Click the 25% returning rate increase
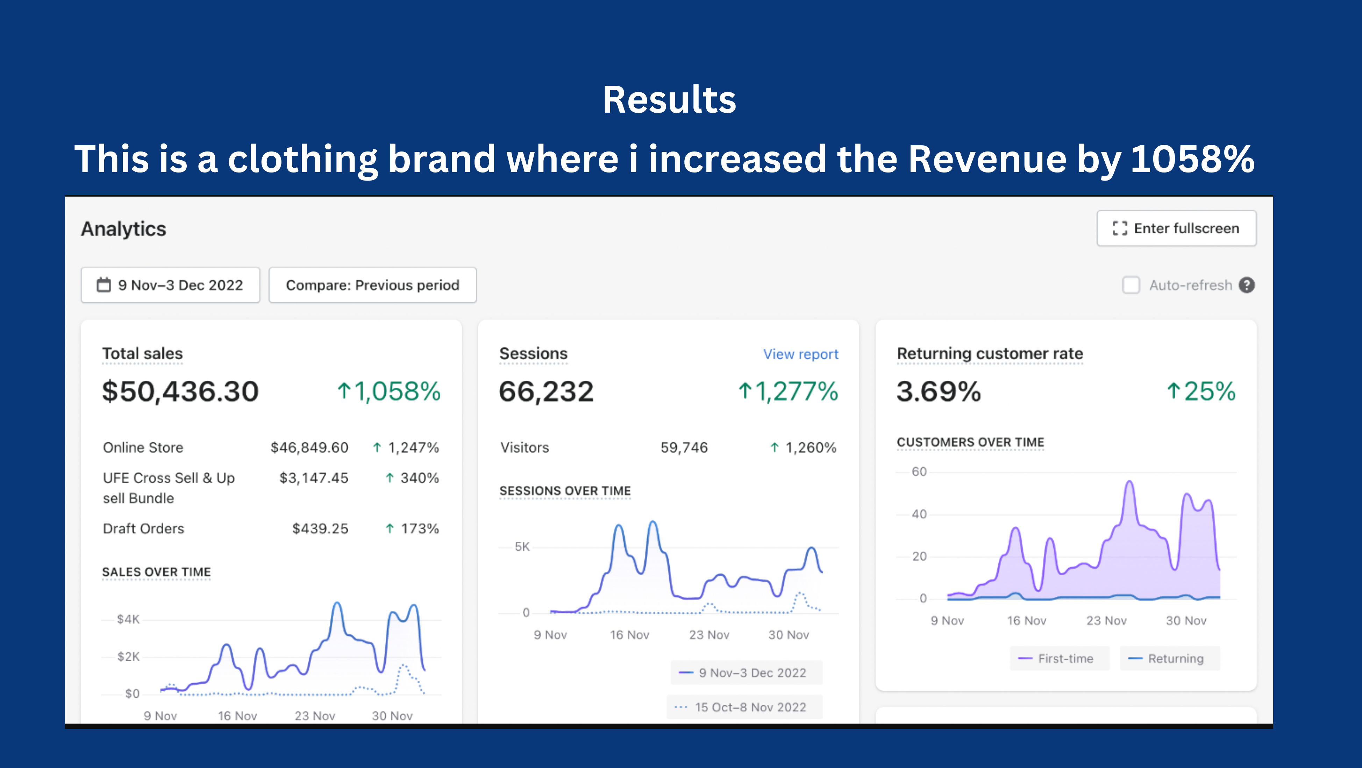 click(x=1201, y=392)
